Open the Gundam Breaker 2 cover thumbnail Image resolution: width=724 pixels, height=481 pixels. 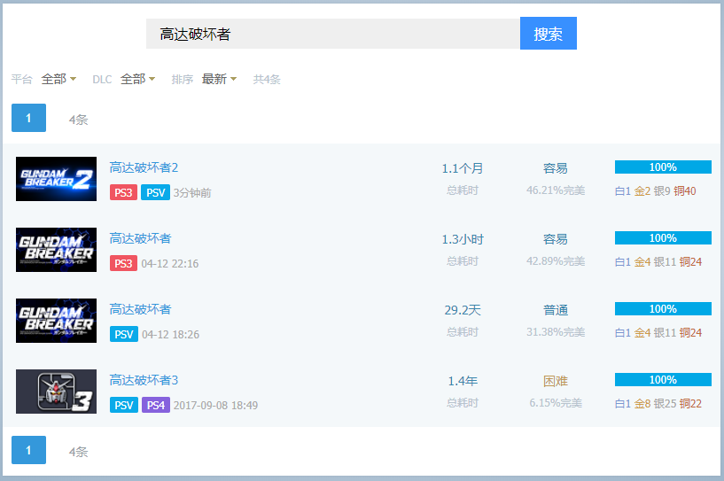coord(57,179)
